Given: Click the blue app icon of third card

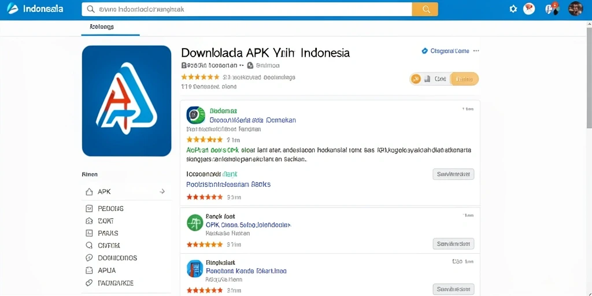Looking at the screenshot, I should 195,269.
